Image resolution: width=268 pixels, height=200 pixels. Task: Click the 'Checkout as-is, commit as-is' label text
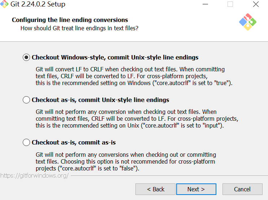tap(74, 142)
